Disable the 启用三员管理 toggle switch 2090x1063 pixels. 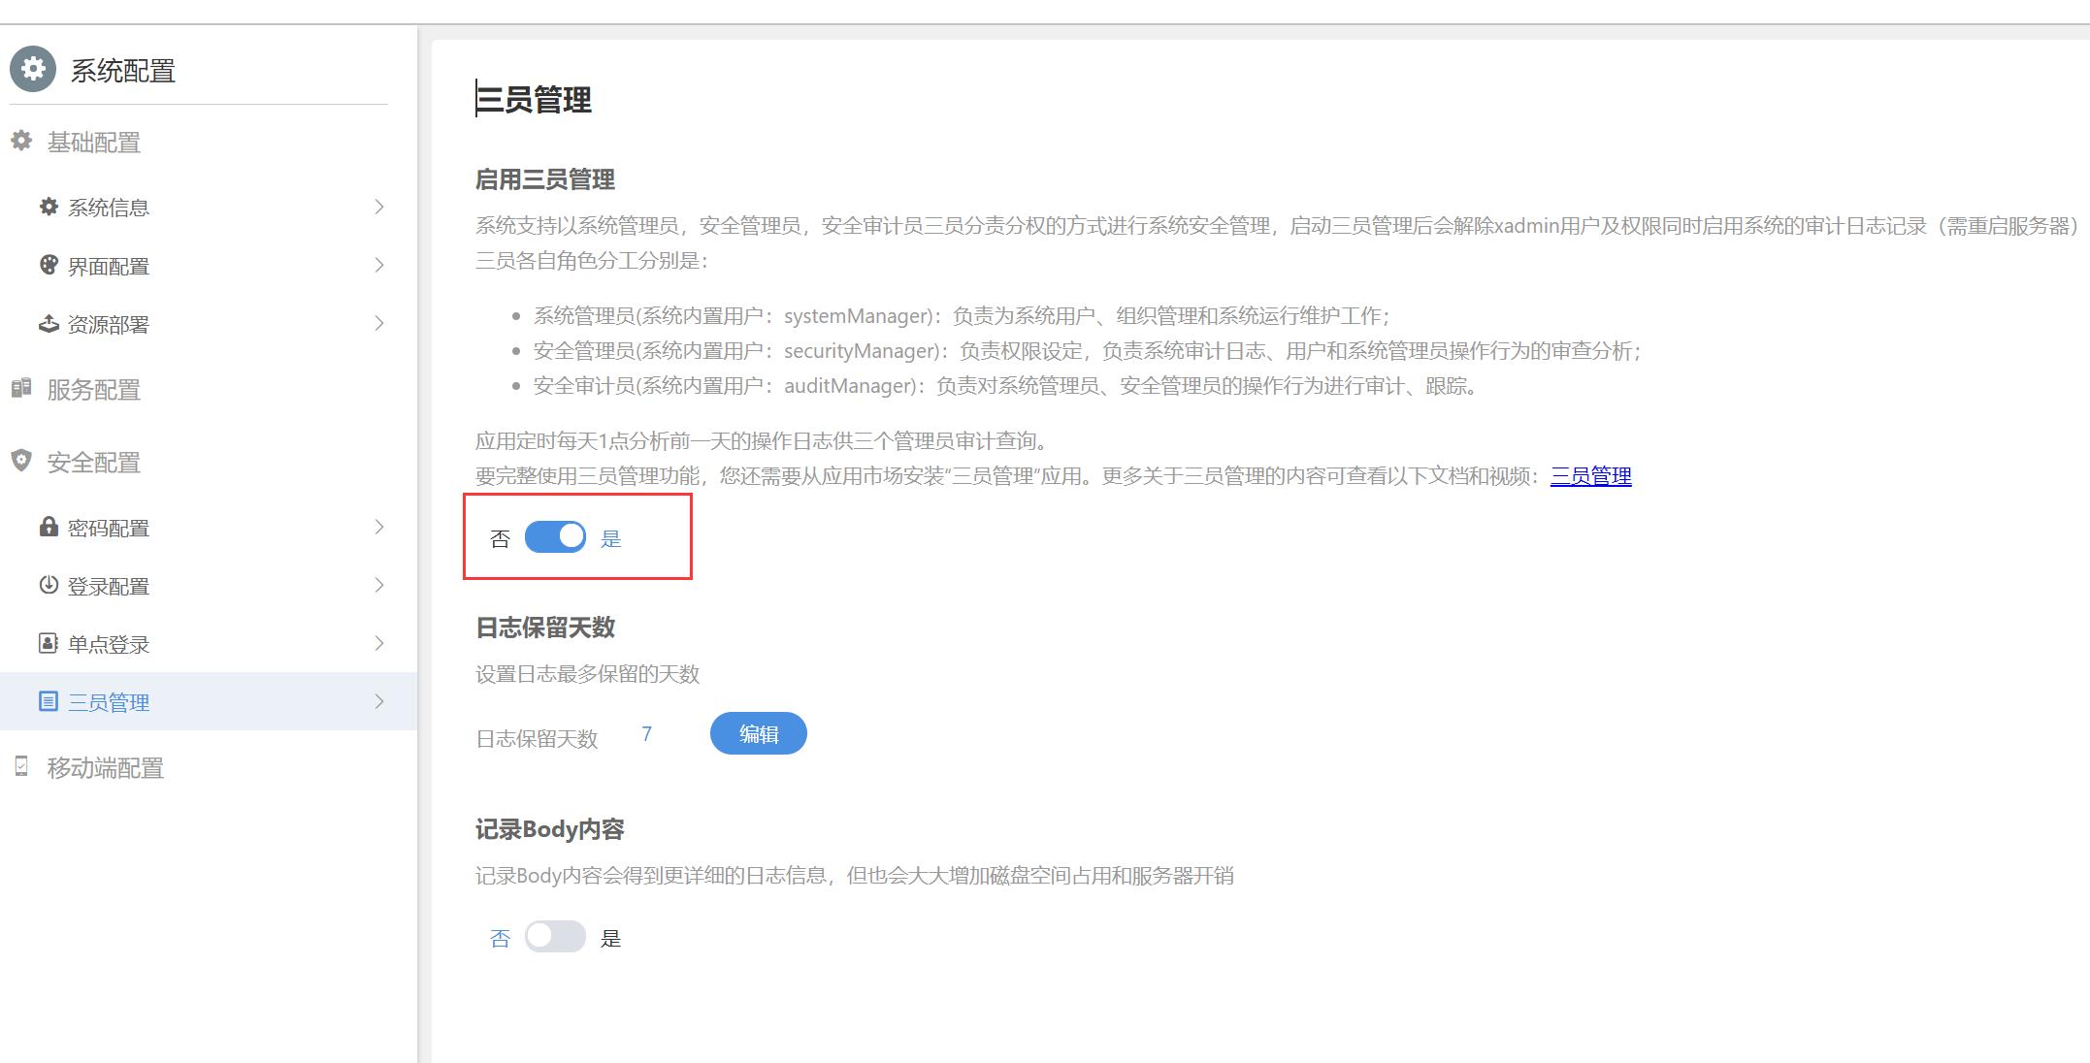point(555,537)
